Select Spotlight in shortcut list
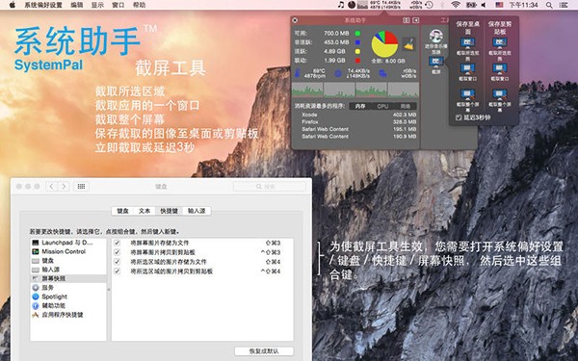This screenshot has width=578, height=361. pos(68,297)
